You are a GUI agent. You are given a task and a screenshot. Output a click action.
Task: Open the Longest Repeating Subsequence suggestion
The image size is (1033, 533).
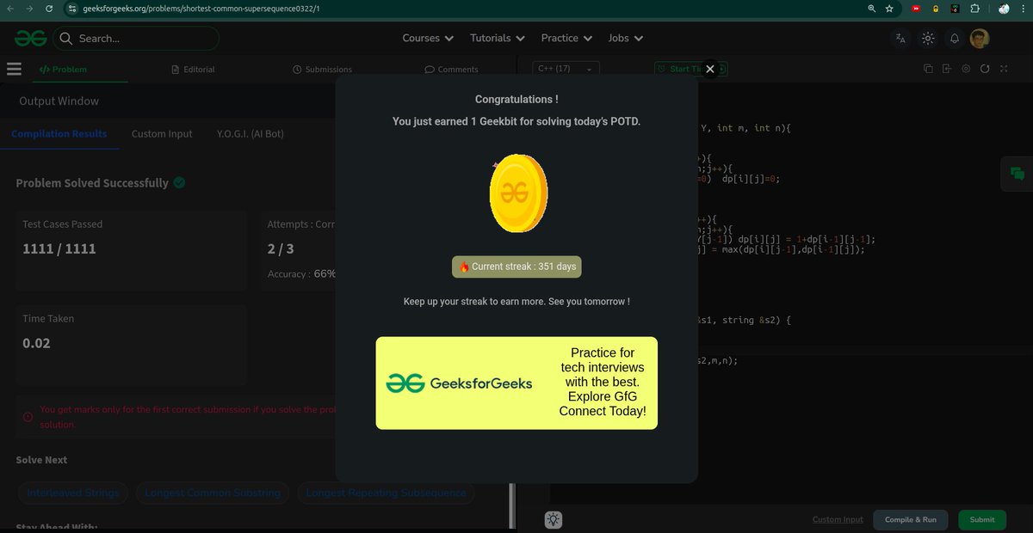pos(386,493)
